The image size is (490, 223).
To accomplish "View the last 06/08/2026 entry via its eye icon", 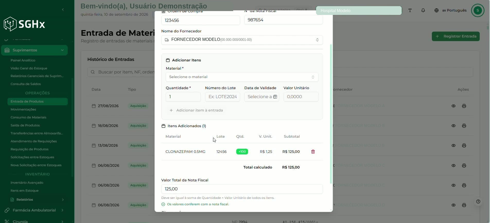I will click(453, 205).
